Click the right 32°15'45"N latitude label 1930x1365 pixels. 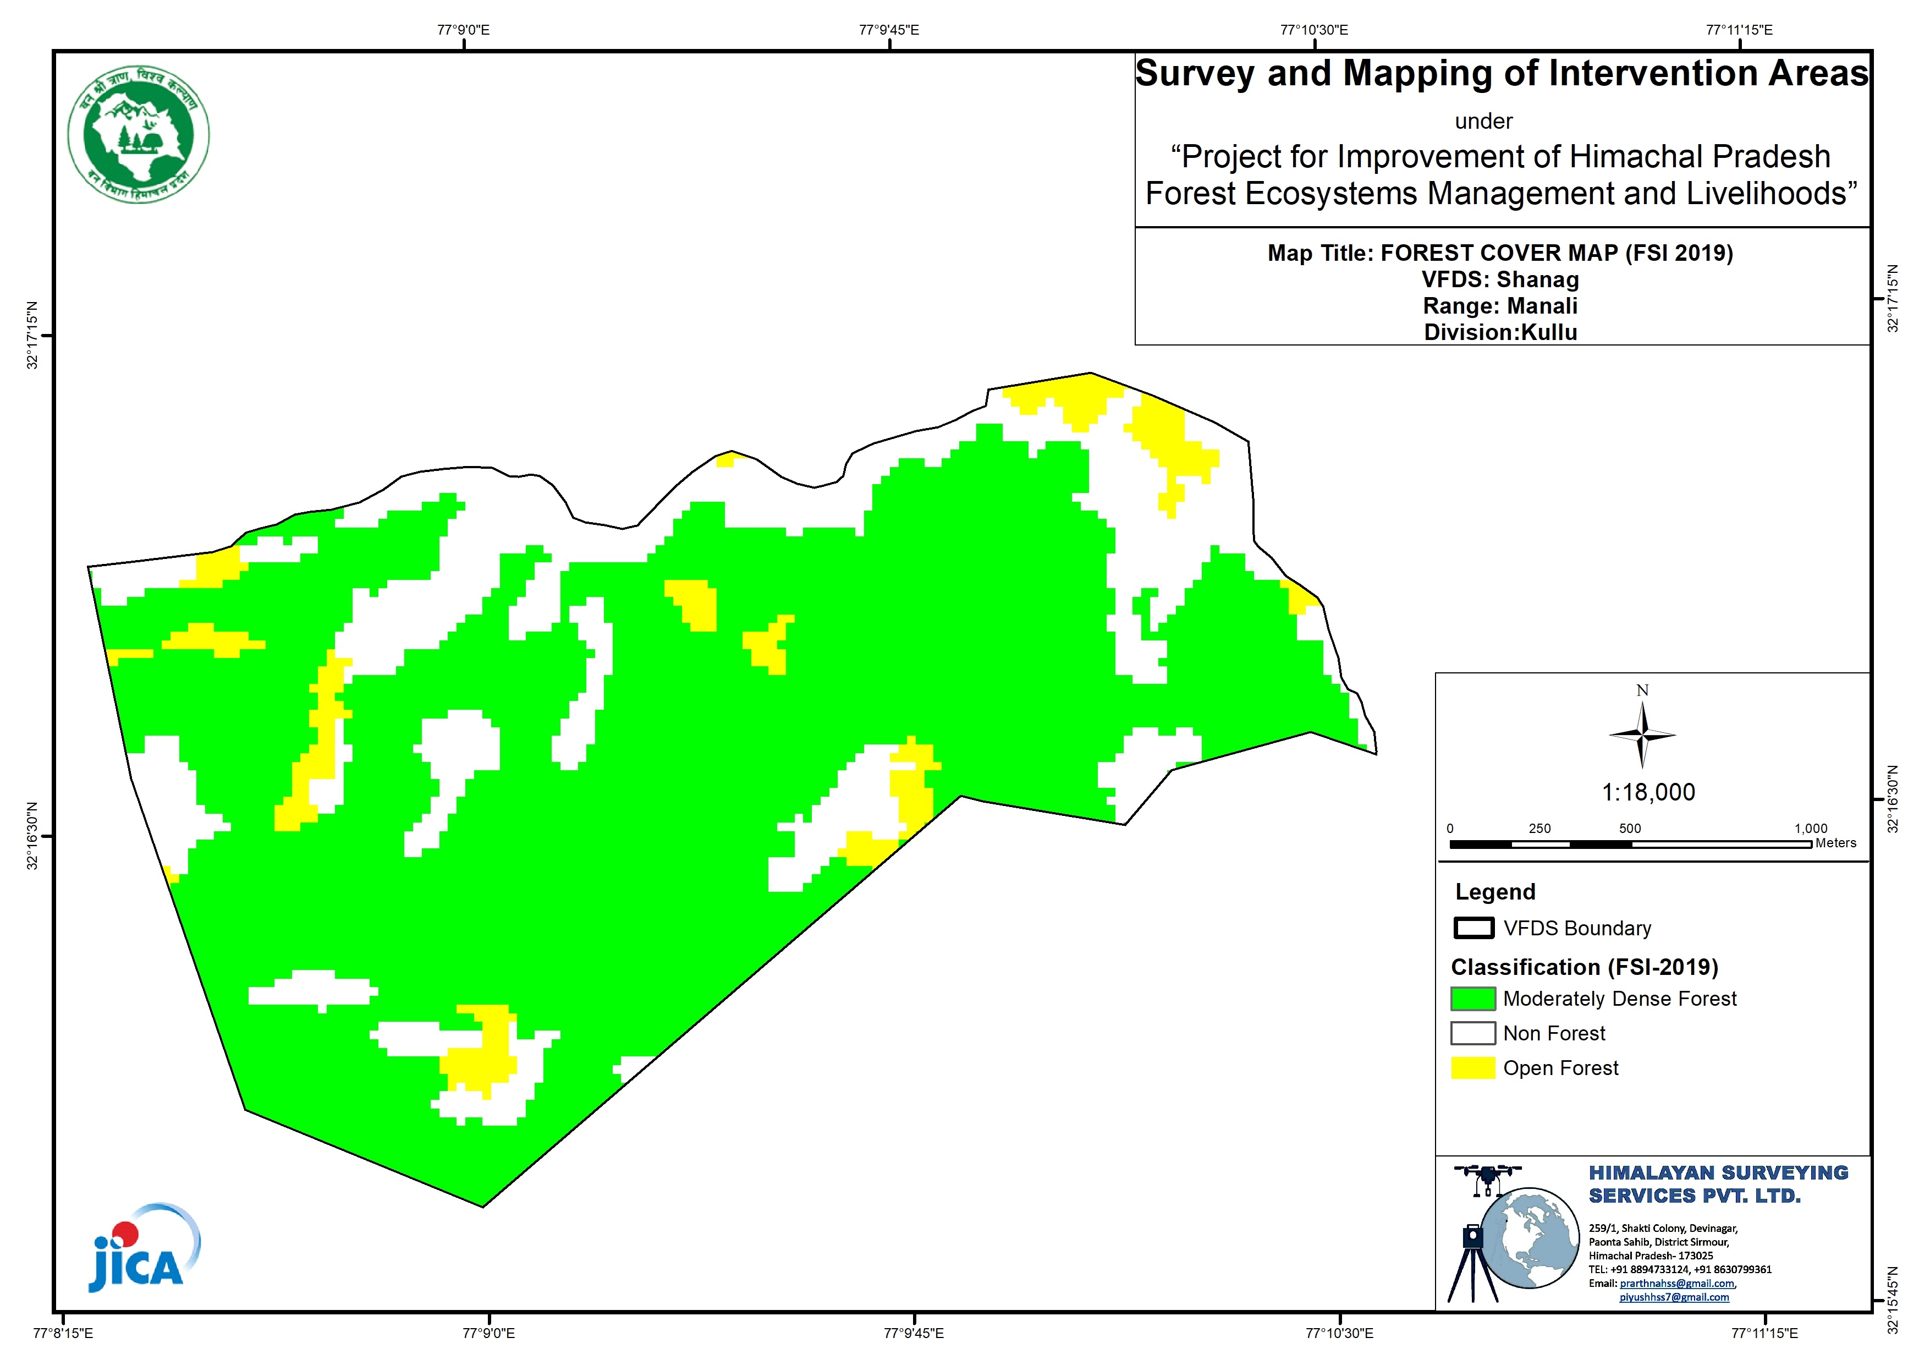point(1893,1300)
